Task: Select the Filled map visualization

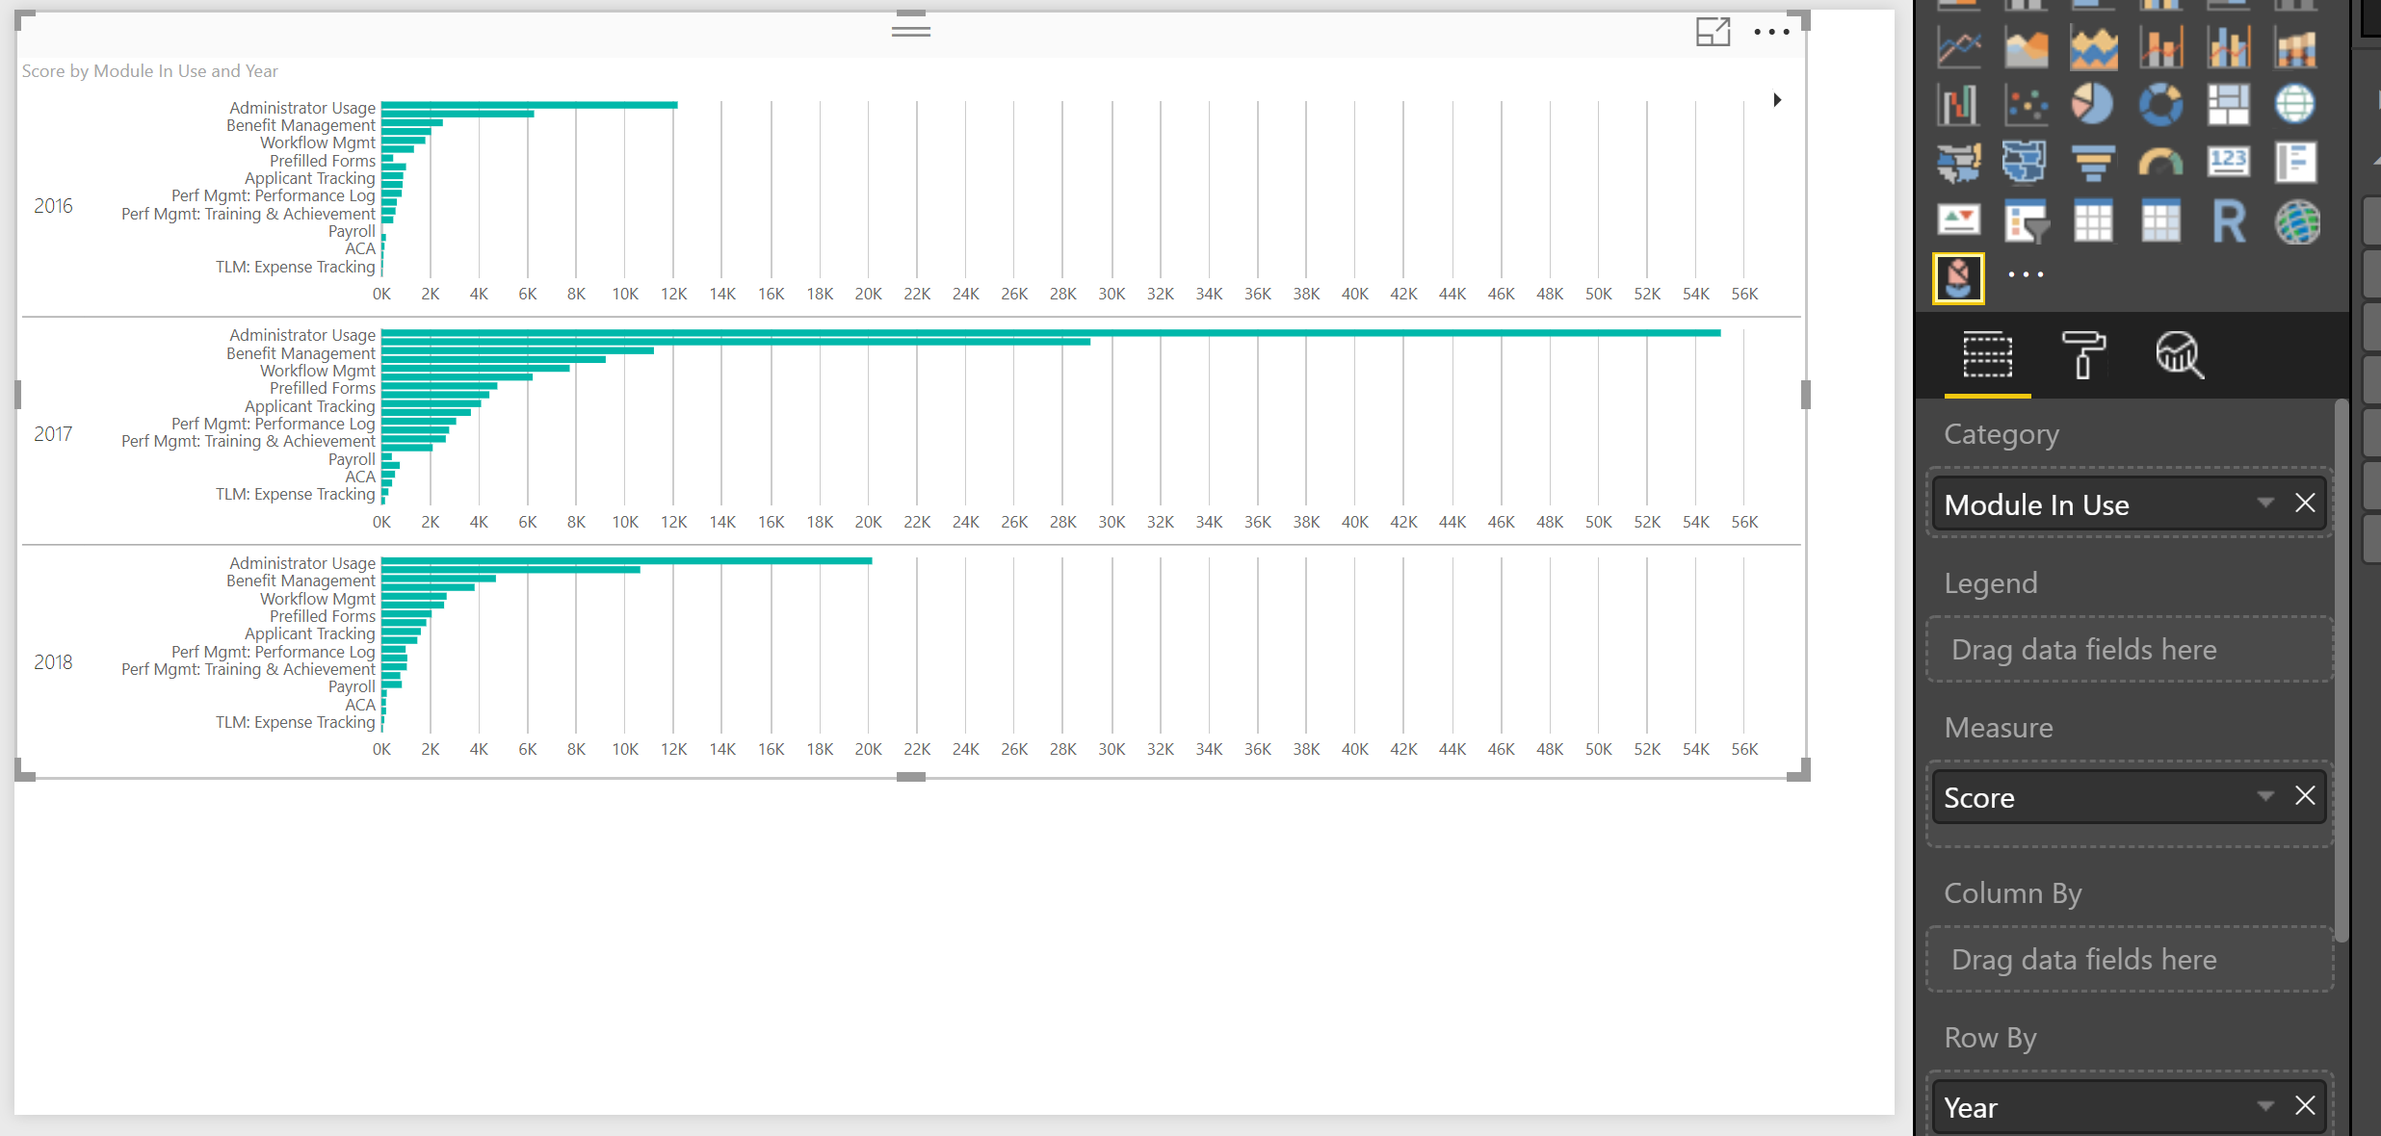Action: pos(1958,163)
